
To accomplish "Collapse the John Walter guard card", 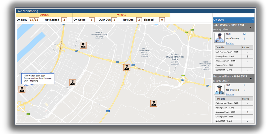I will (251, 27).
